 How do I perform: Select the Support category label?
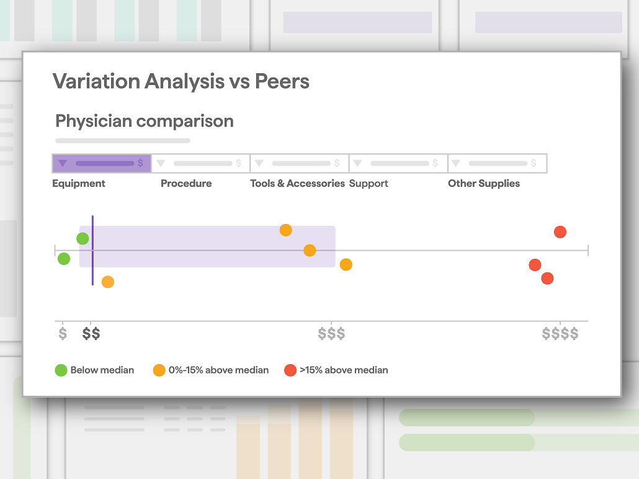369,184
